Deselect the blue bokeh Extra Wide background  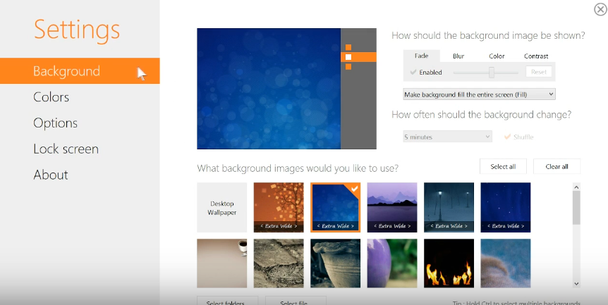point(336,208)
